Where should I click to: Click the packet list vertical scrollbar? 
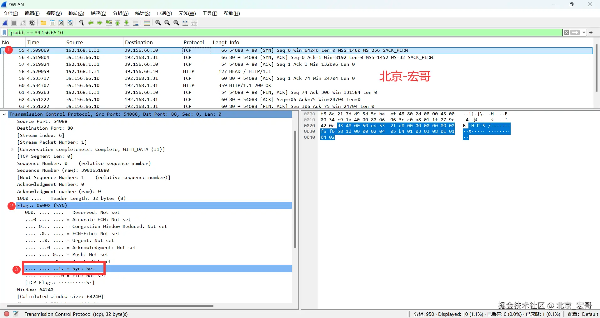596,69
